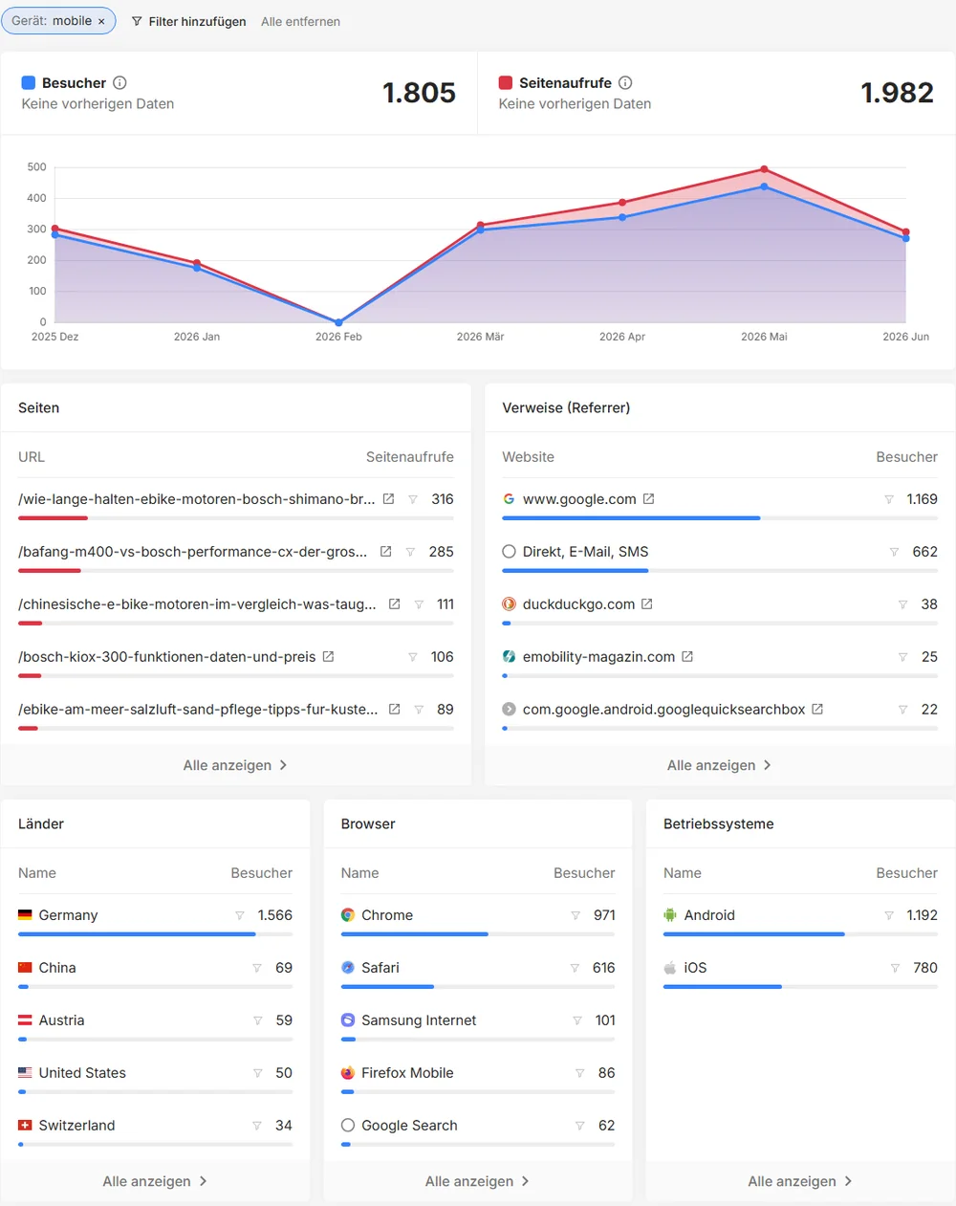Filter by Direkt, E-Mail, SMS referrer
The height and width of the screenshot is (1206, 956).
click(895, 552)
